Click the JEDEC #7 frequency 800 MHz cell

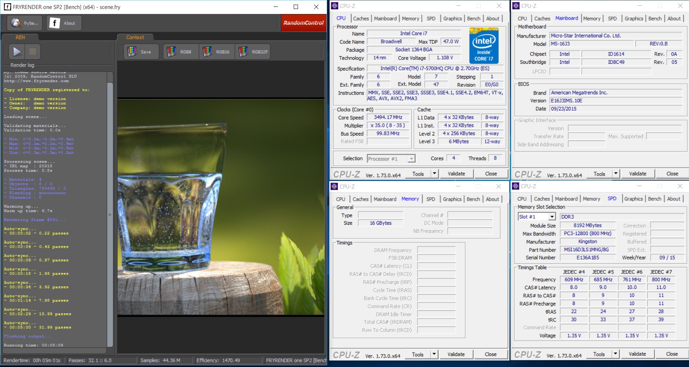[x=661, y=280]
